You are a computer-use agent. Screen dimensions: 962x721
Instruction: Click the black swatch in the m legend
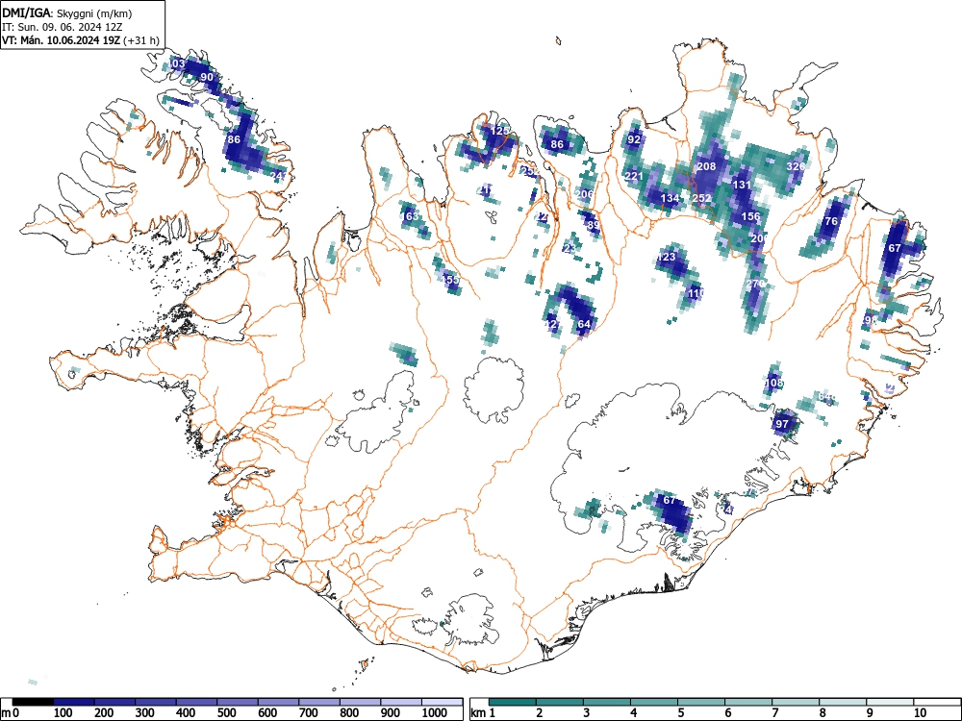click(x=33, y=702)
